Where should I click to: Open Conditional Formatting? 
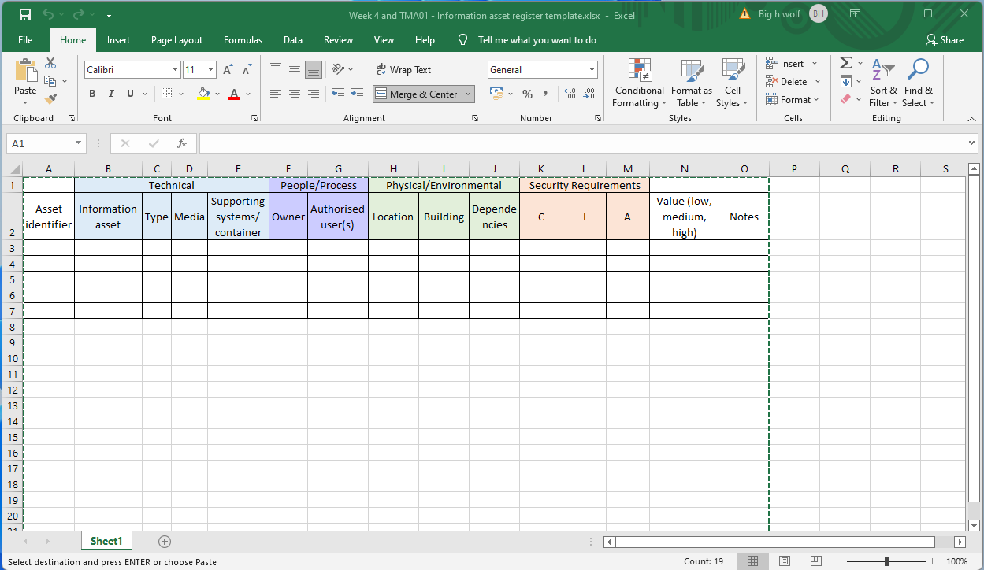coord(639,83)
